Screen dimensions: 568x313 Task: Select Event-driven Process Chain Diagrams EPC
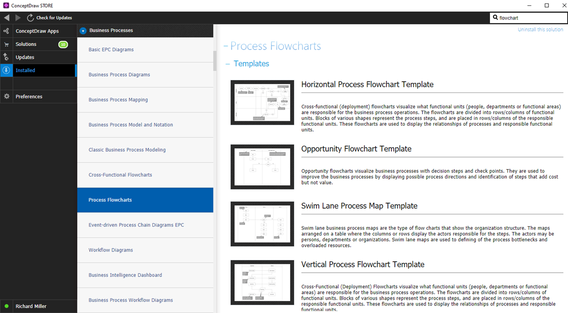(145, 225)
